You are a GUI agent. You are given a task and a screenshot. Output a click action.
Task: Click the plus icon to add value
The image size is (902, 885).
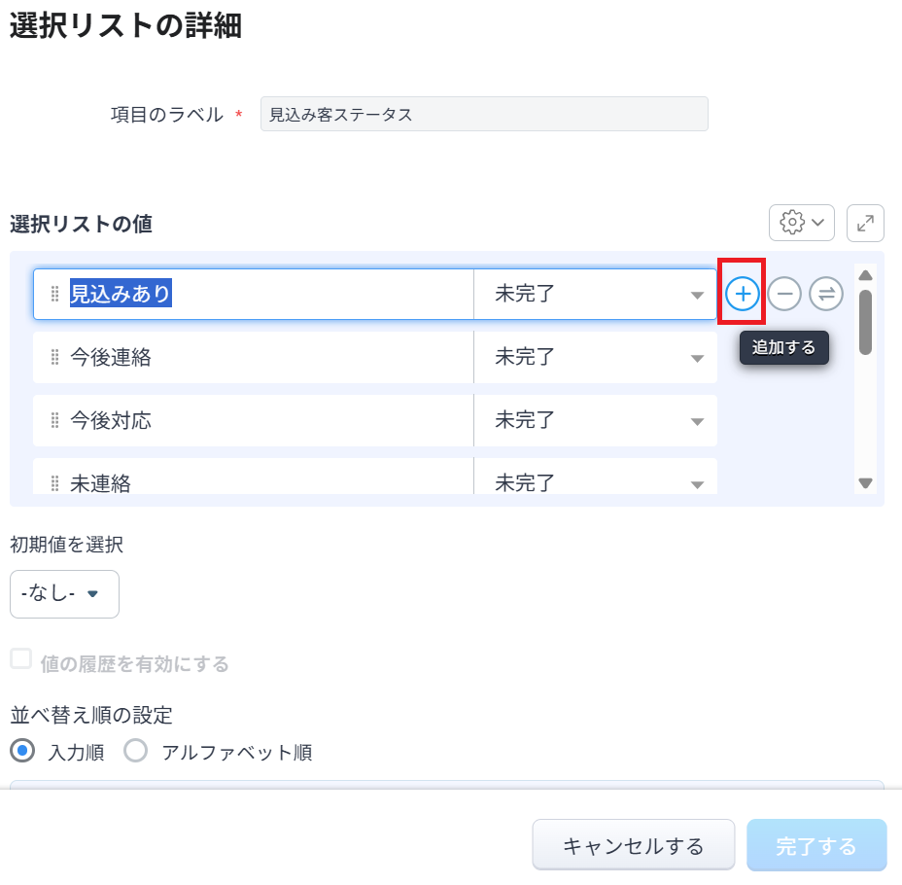(x=743, y=294)
